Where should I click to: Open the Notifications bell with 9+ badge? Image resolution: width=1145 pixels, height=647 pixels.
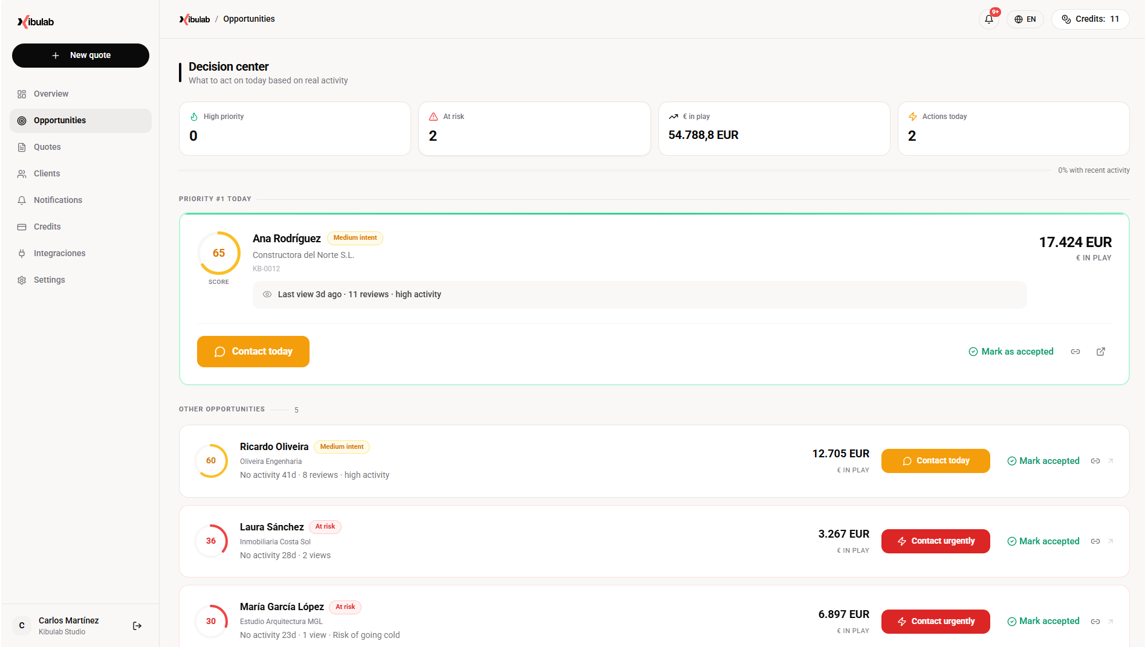(x=989, y=19)
